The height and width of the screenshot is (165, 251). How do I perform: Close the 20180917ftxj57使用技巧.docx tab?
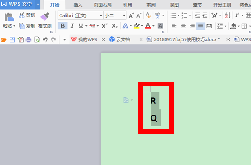coord(228,39)
